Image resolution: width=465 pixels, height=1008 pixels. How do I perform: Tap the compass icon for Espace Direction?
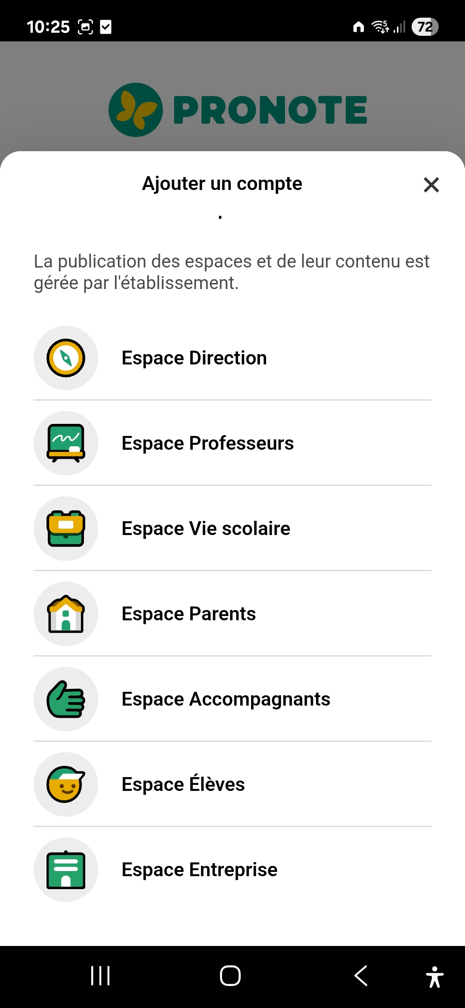(x=66, y=358)
